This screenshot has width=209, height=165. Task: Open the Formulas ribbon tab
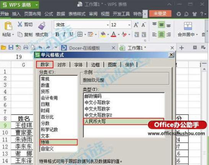pos(49,14)
